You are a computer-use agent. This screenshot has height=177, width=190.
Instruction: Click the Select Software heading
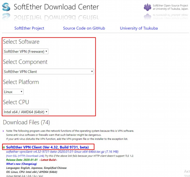[x=21, y=42]
